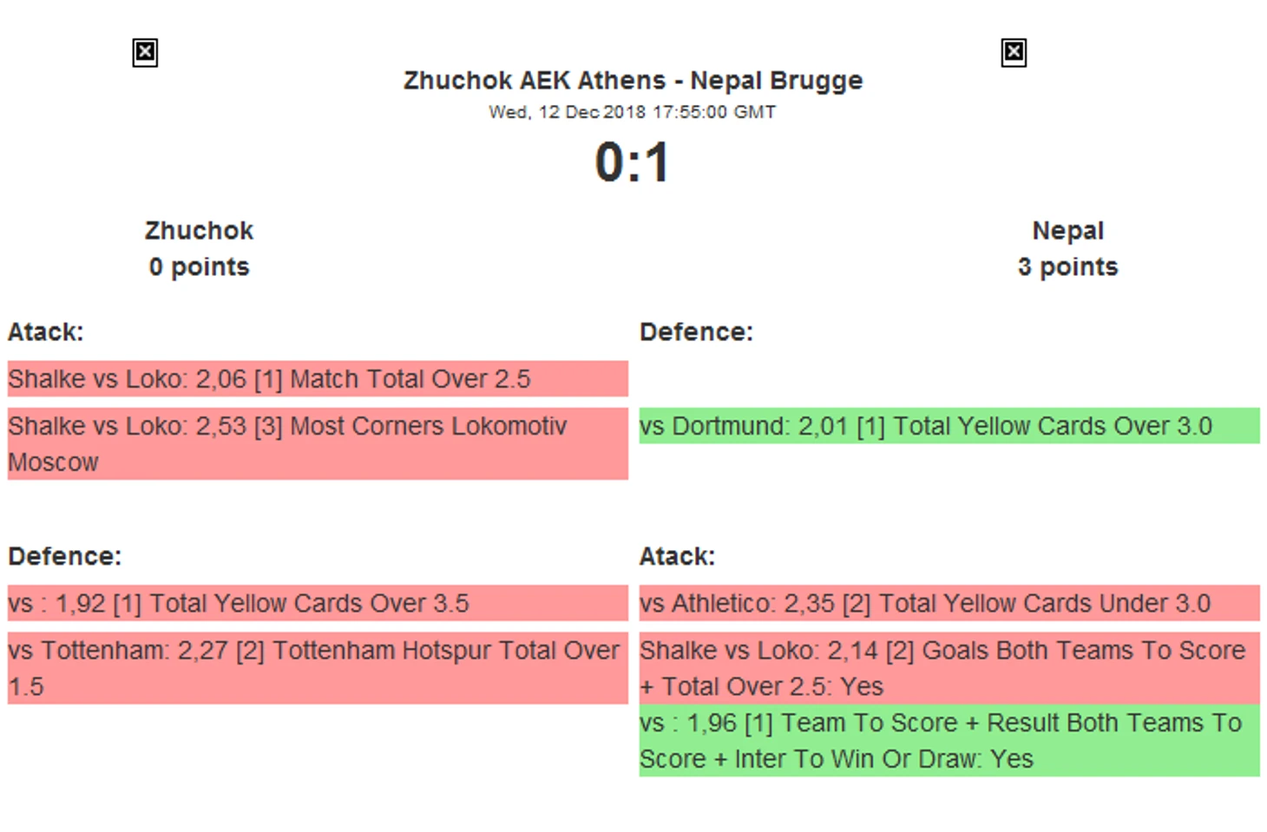
Task: Click the 3 points label under Nepal
Action: point(1067,267)
